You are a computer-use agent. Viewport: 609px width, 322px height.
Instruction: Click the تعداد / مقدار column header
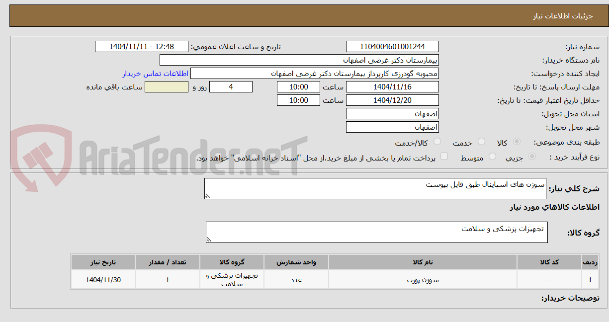coord(168,262)
